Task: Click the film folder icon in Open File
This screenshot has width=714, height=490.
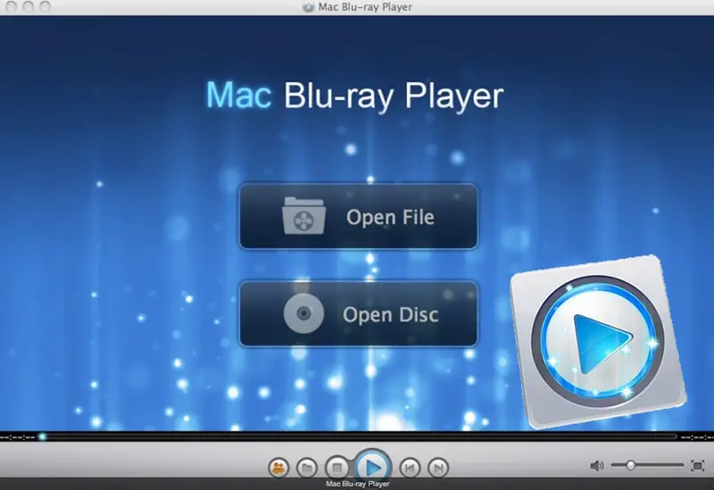Action: [303, 216]
